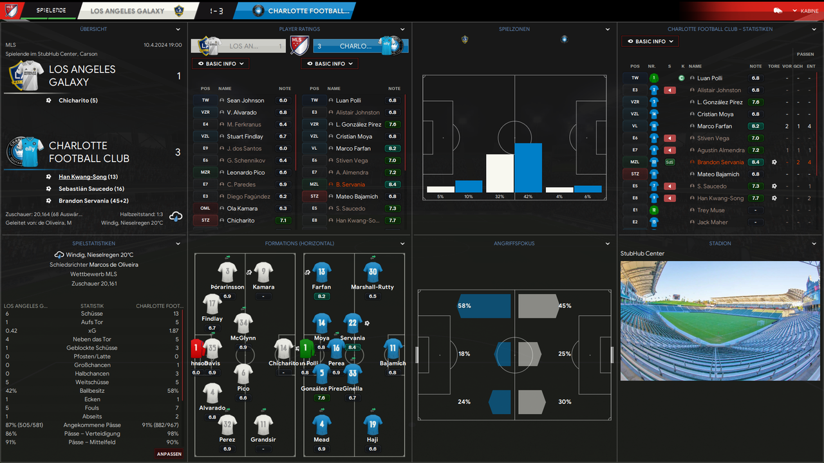
Task: Click Cristian Moya row in Charlotte statistics
Action: [x=720, y=114]
